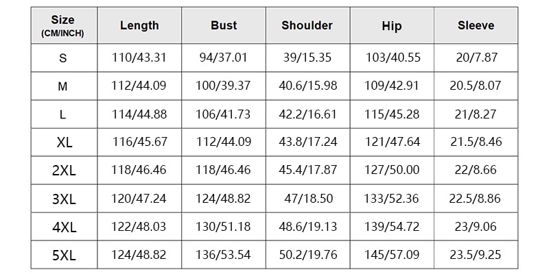Select the 22/8.66 sleeve cell
Image resolution: width=549 pixels, height=274 pixels.
click(x=476, y=171)
